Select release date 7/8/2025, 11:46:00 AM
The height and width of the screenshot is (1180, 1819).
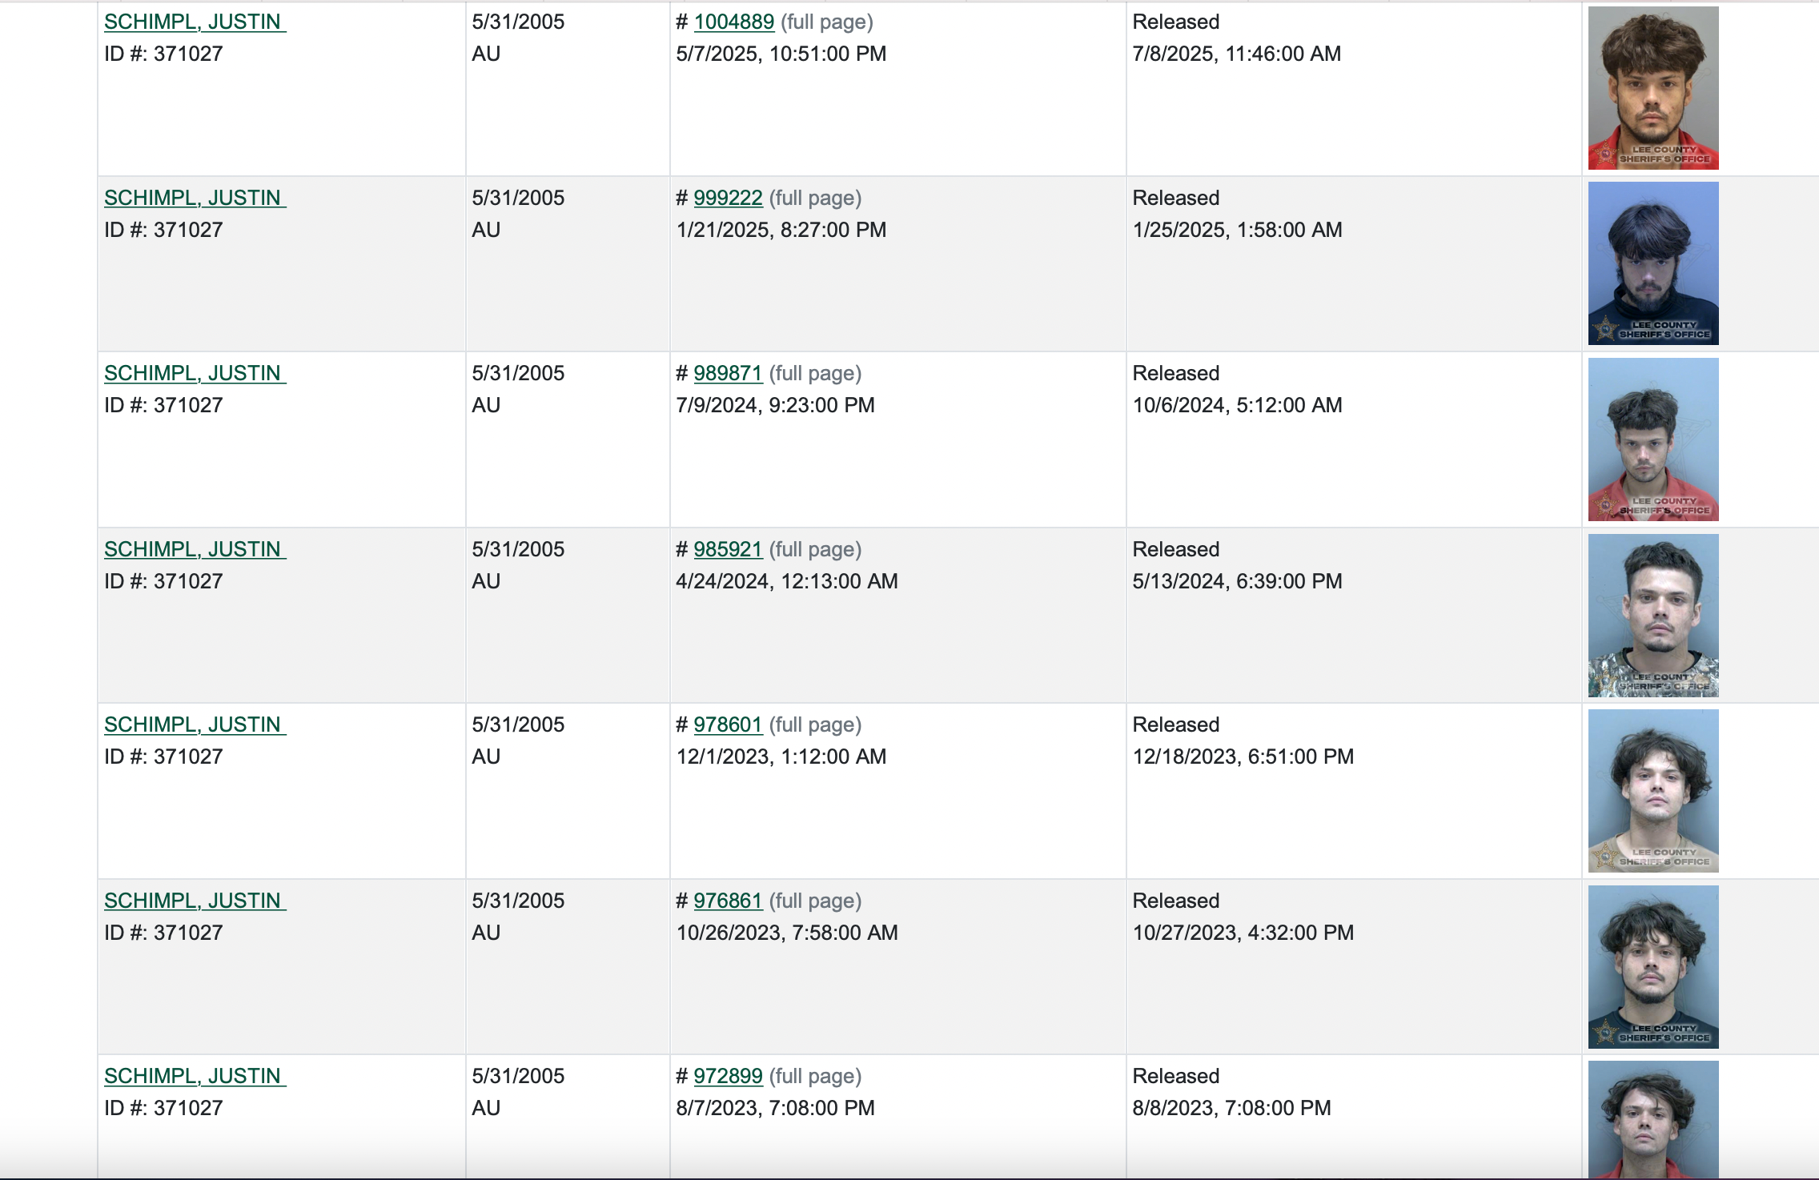[x=1237, y=54]
